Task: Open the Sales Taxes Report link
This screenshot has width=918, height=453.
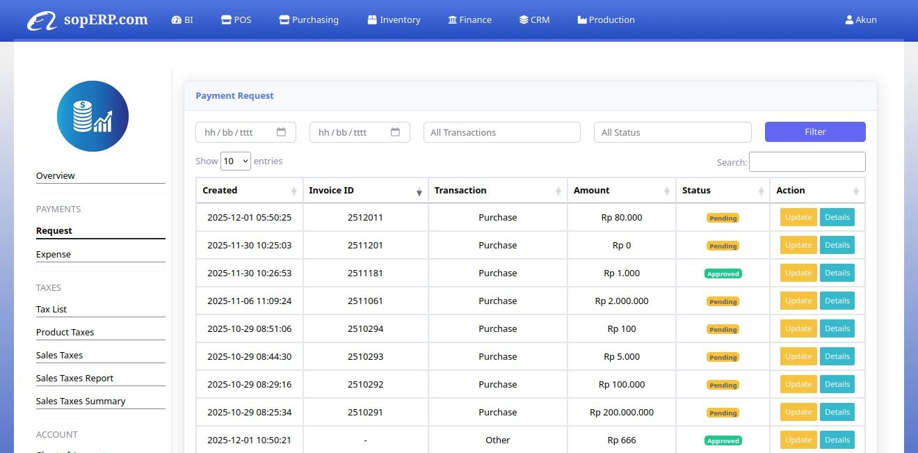Action: point(74,378)
